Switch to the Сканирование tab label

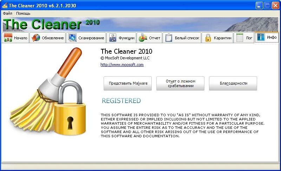click(x=91, y=38)
